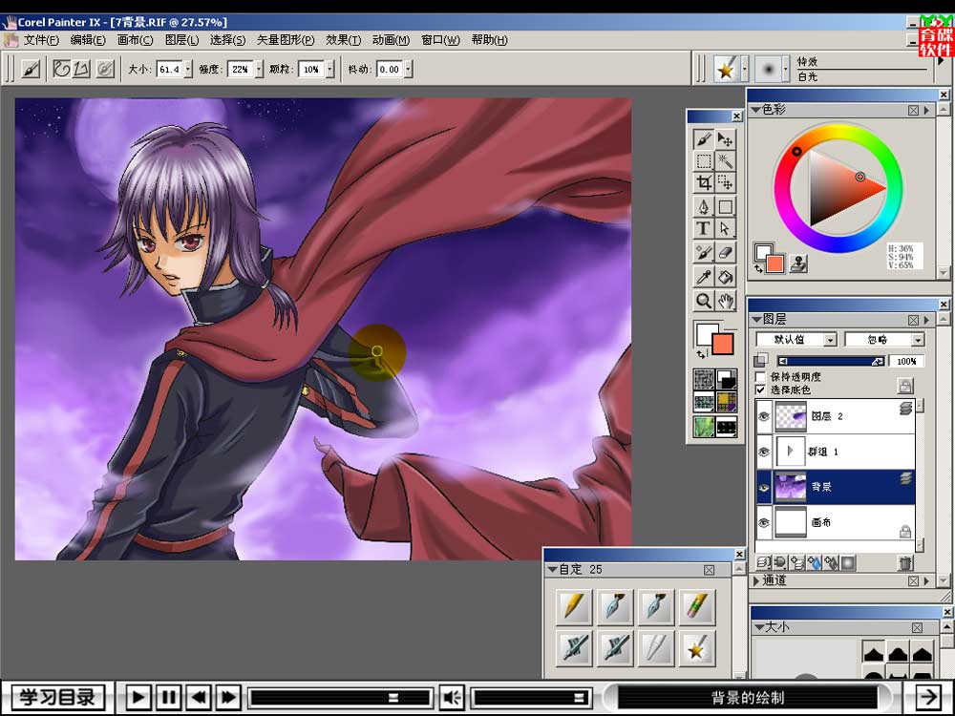The width and height of the screenshot is (955, 716).
Task: Click the star effect brush in custom palette
Action: click(697, 649)
